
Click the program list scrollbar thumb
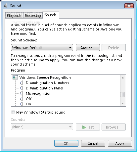[x=123, y=94]
